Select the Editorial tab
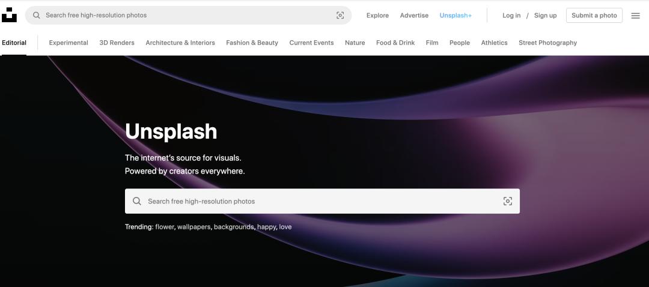This screenshot has width=649, height=287. (14, 43)
